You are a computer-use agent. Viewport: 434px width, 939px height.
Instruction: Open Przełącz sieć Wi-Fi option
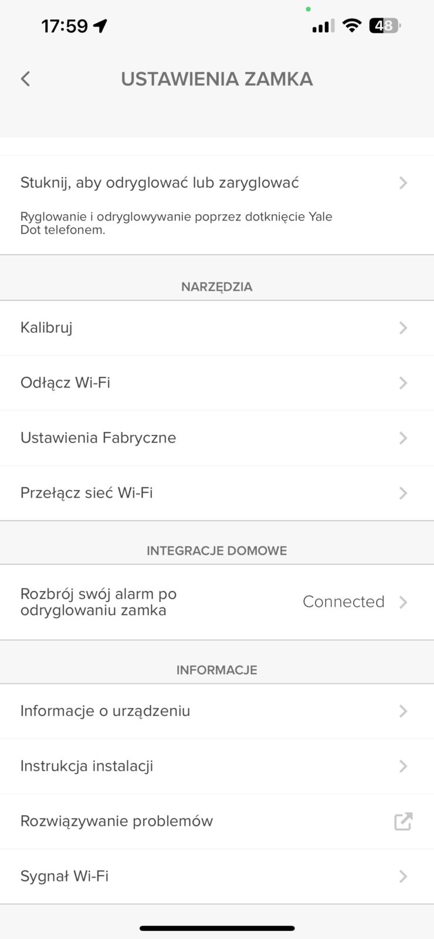(87, 493)
